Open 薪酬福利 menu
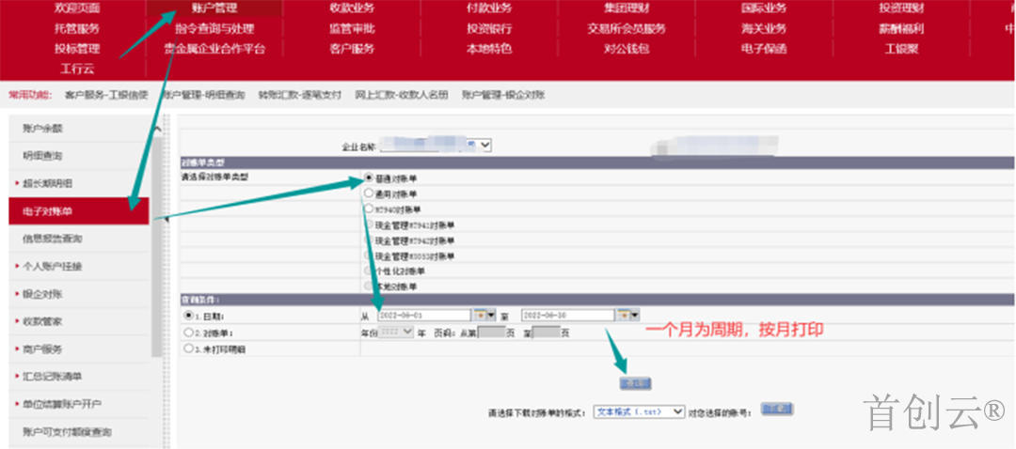The height and width of the screenshot is (449, 1016). (901, 28)
